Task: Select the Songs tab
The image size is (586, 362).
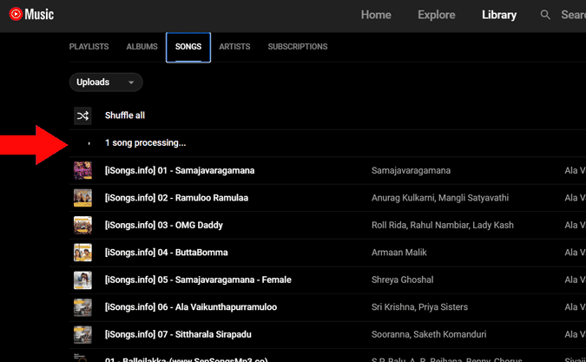Action: (188, 47)
